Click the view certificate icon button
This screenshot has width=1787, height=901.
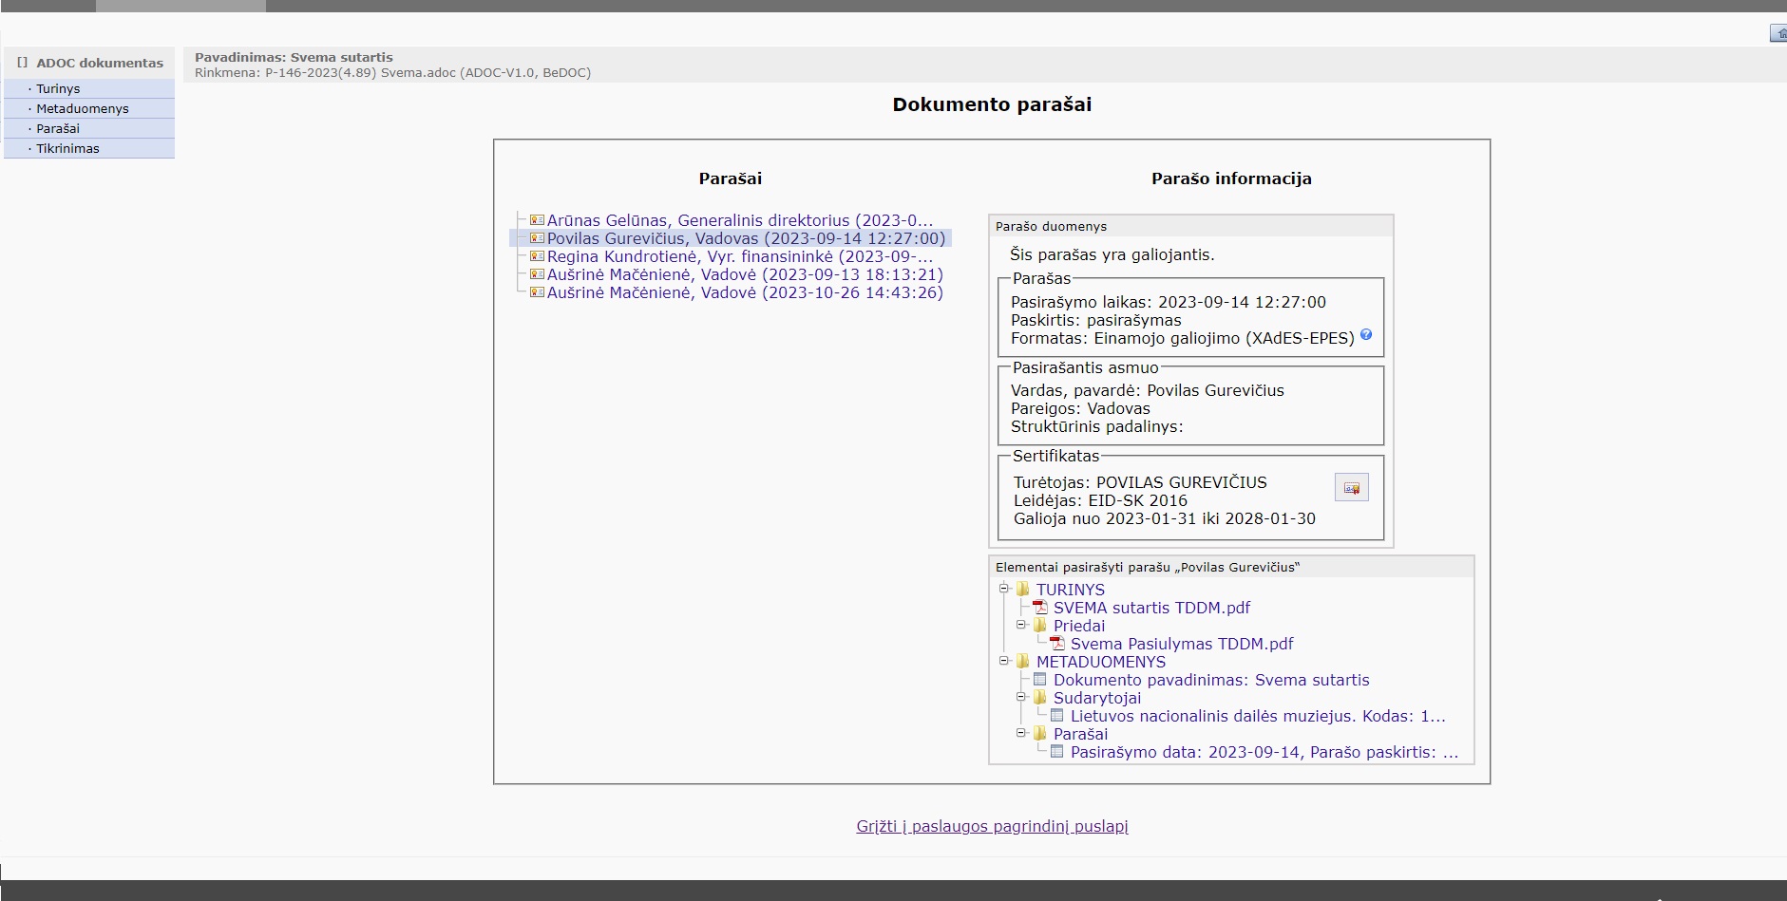(1351, 488)
